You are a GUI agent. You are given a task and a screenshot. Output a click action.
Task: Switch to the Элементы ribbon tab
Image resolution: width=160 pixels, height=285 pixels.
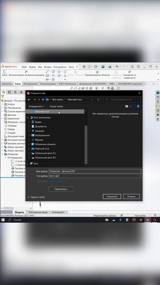coord(7,84)
